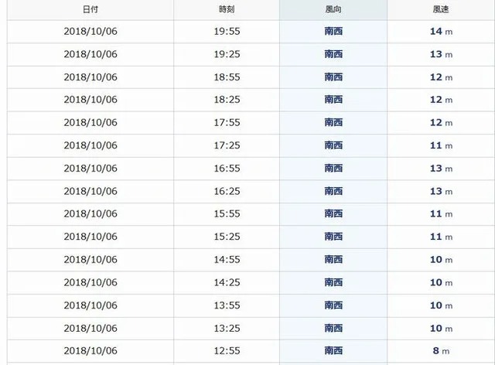Image resolution: width=495 pixels, height=365 pixels.
Task: Click the 10 m value at 14:55
Action: (x=441, y=260)
